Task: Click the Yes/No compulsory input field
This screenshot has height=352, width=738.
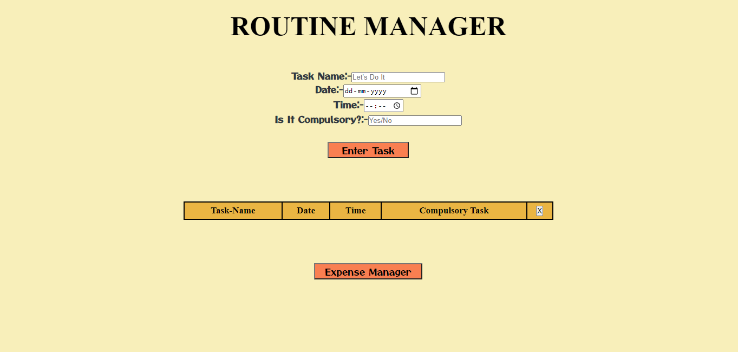Action: pos(414,120)
